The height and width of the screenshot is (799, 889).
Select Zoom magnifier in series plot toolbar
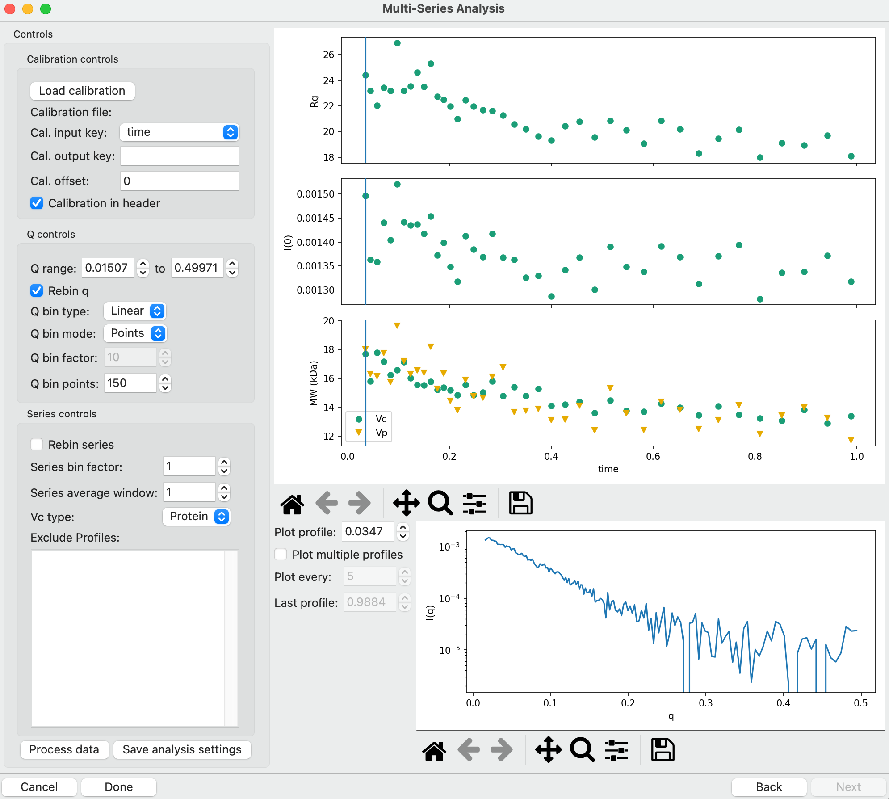pos(440,503)
